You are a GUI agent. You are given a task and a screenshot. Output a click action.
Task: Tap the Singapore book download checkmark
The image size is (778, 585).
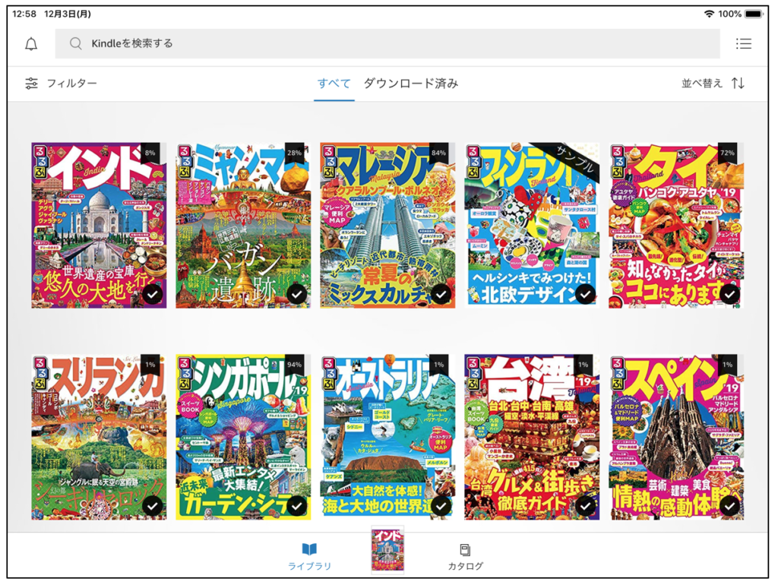click(297, 506)
